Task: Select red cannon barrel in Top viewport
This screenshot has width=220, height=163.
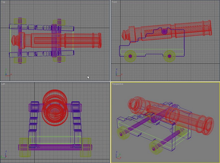Action: (56, 41)
